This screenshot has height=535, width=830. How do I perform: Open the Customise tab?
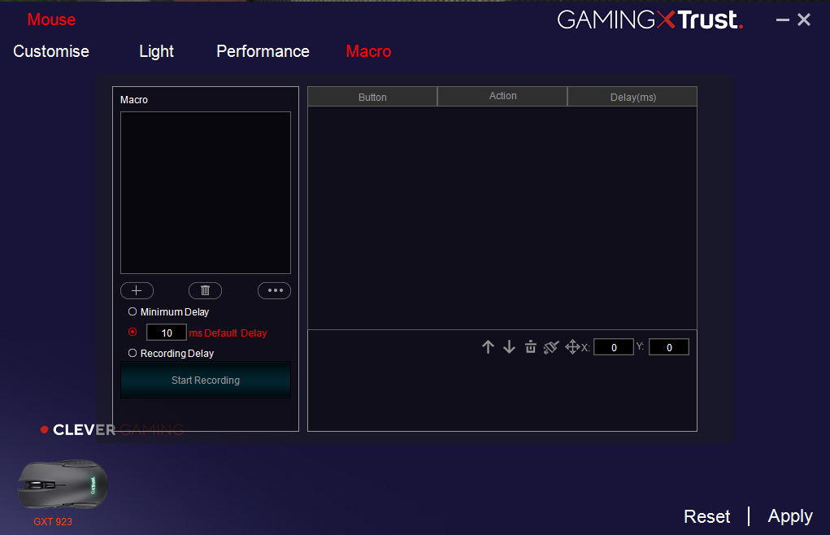51,51
